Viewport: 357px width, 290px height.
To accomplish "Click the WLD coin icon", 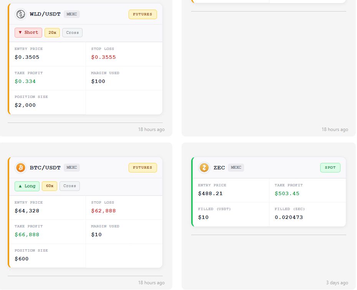I will click(21, 14).
